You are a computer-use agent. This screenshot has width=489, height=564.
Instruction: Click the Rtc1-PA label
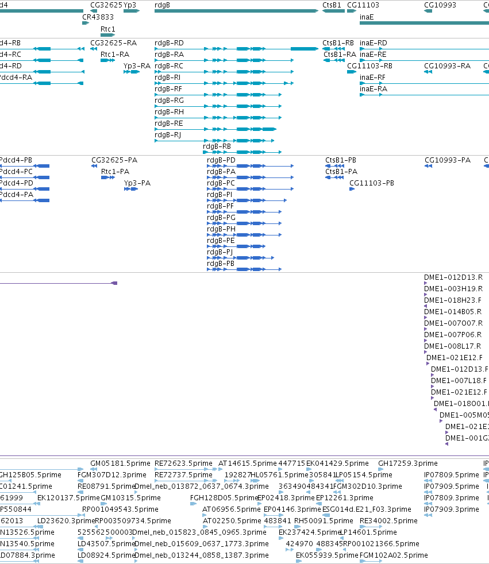pyautogui.click(x=115, y=172)
